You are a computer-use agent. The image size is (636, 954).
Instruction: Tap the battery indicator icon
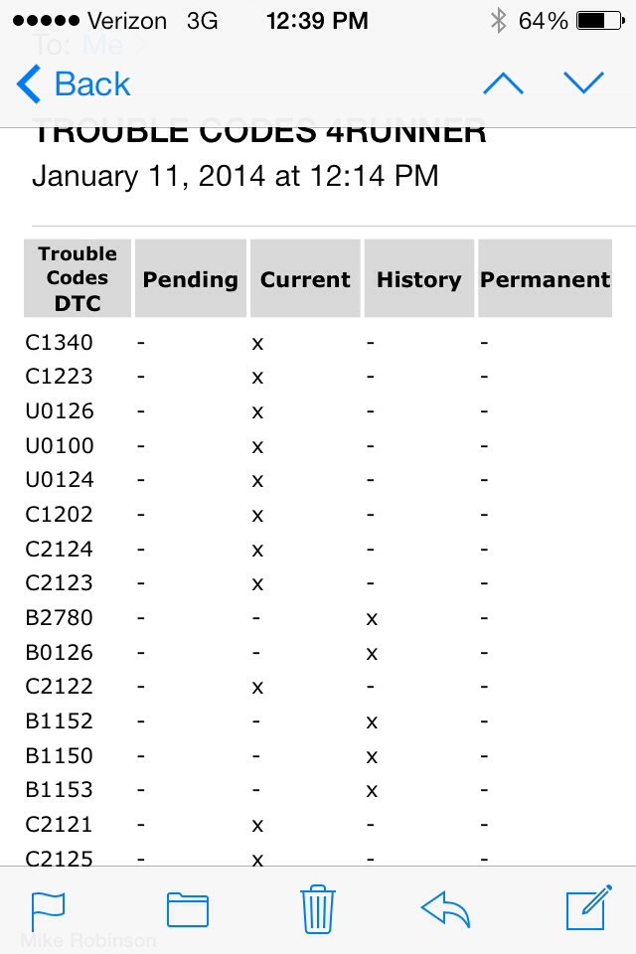point(600,21)
